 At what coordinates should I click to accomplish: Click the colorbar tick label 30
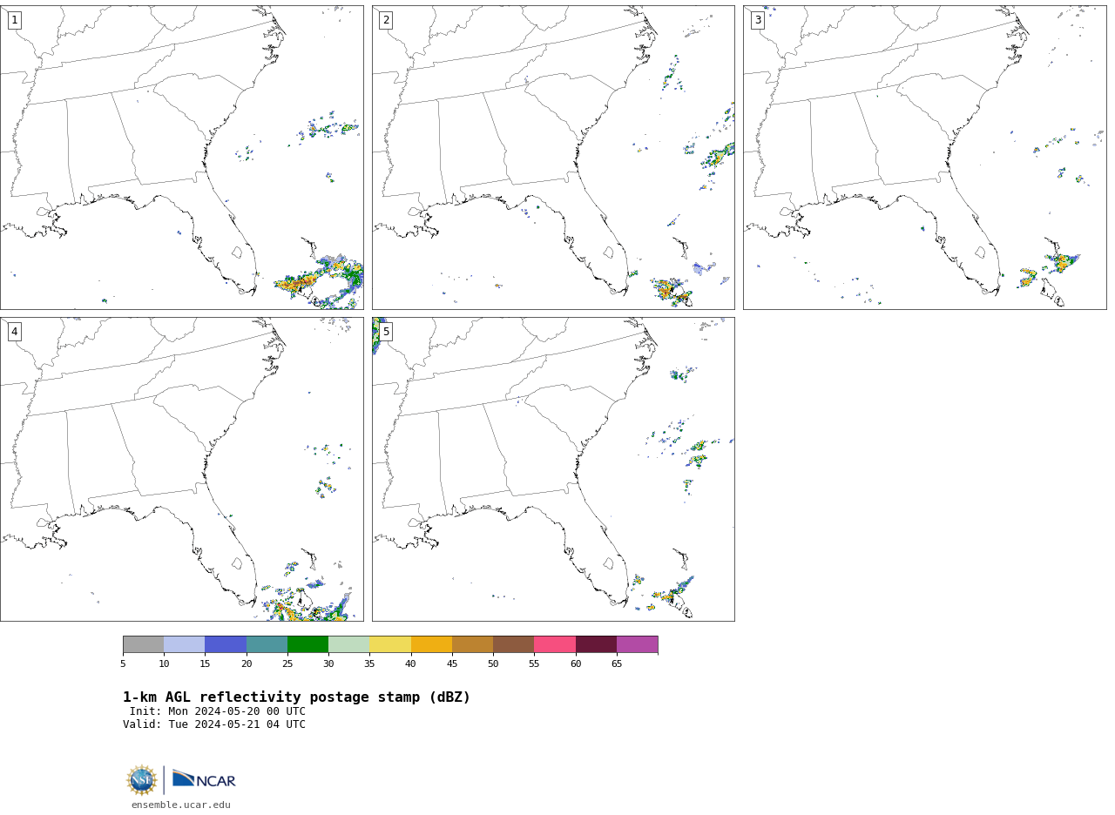click(328, 664)
